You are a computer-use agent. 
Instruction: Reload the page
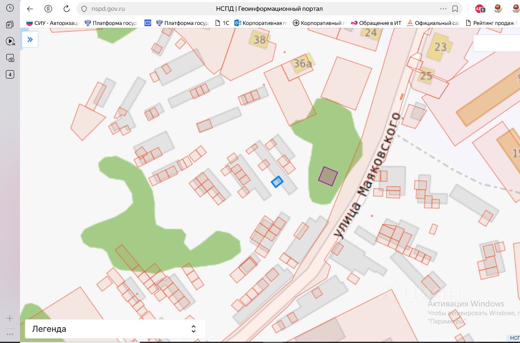point(66,9)
